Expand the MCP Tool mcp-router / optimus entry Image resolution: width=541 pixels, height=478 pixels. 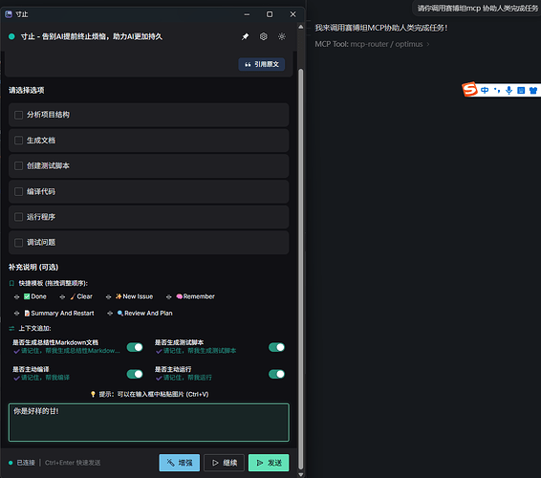[372, 44]
